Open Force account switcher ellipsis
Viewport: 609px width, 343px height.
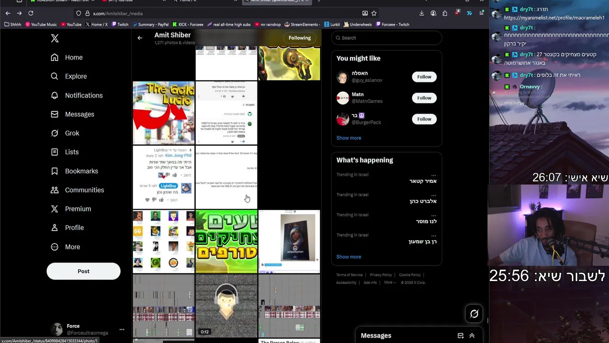[122, 329]
